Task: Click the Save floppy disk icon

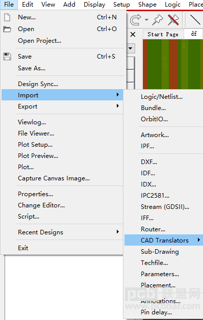Action: coord(7,57)
